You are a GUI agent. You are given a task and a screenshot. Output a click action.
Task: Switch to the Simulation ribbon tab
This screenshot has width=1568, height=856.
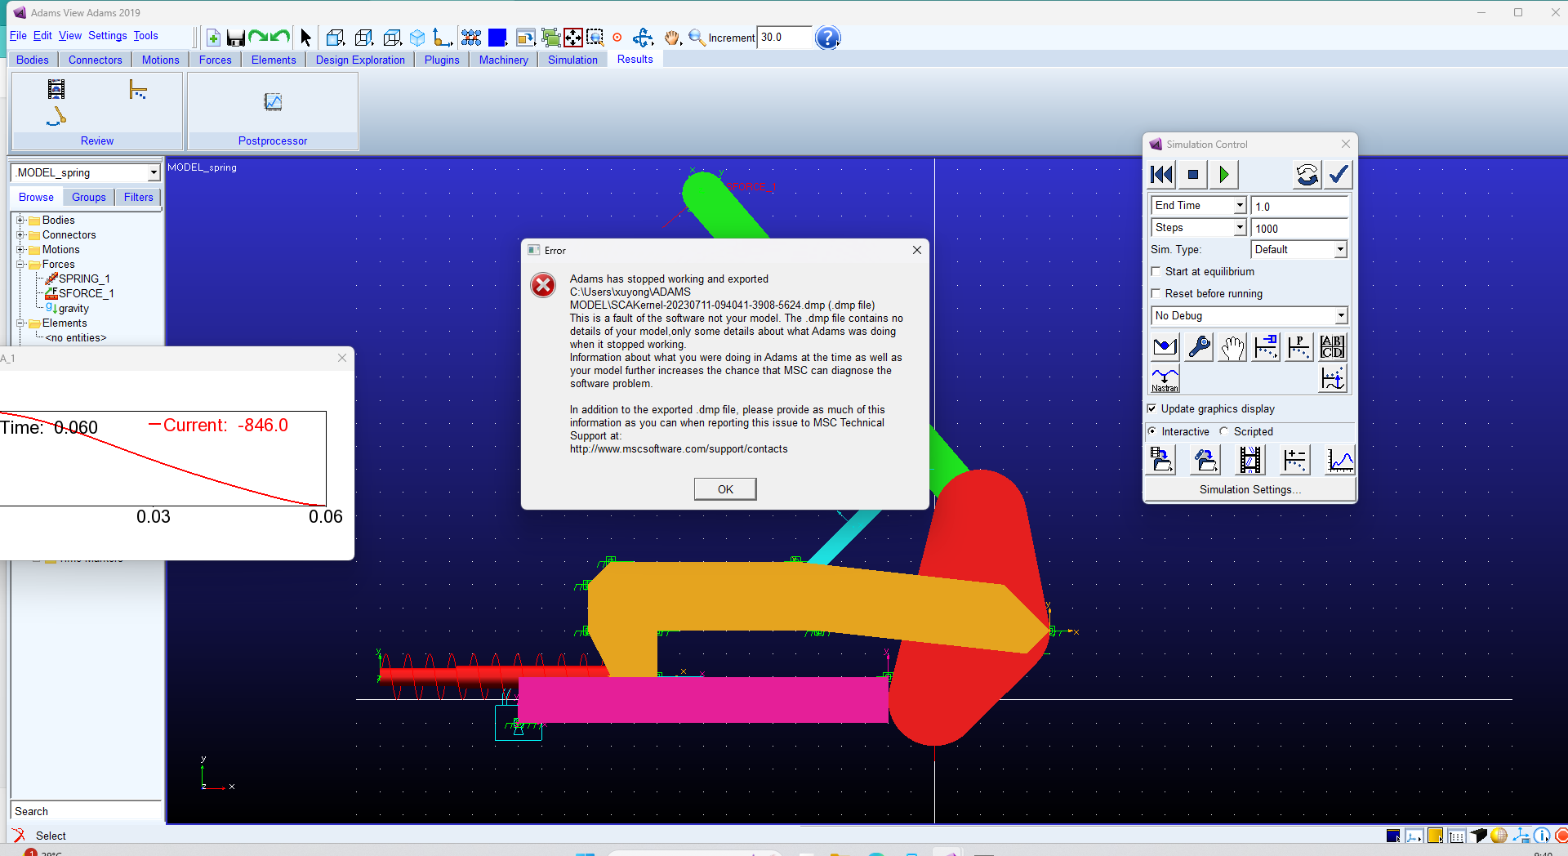[572, 60]
